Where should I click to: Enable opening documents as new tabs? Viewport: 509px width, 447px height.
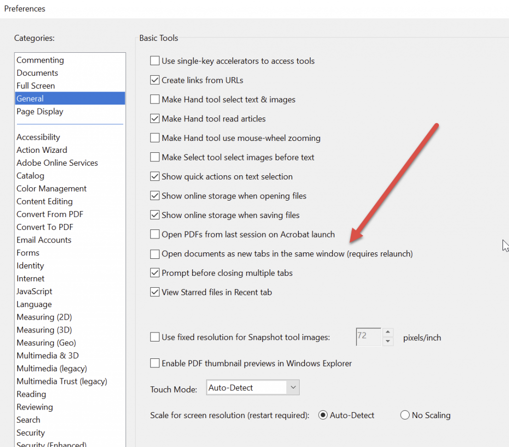[156, 254]
